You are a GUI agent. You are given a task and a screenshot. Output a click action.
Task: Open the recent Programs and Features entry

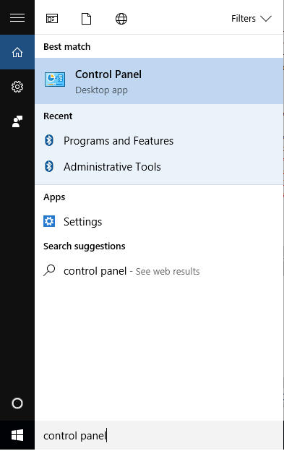coord(159,141)
